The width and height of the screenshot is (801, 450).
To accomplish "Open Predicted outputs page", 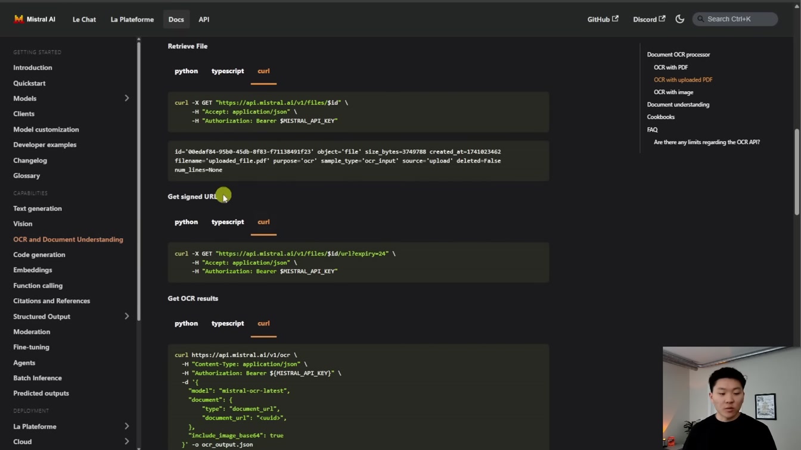I will click(41, 393).
